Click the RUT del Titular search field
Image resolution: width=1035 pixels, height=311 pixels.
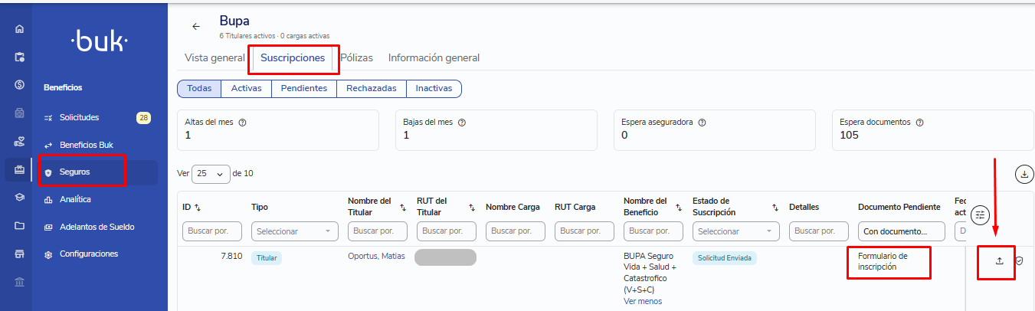447,231
